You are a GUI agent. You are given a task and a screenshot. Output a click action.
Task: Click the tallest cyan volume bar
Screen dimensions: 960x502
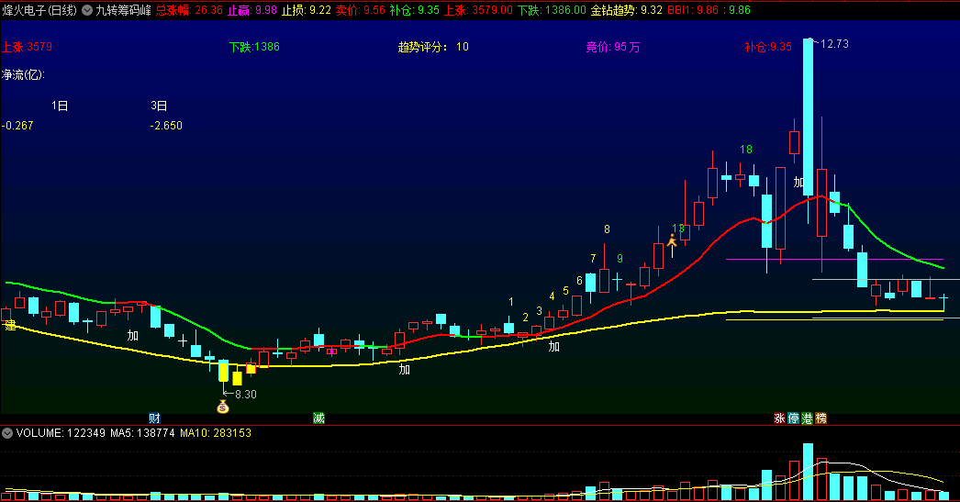coord(809,472)
